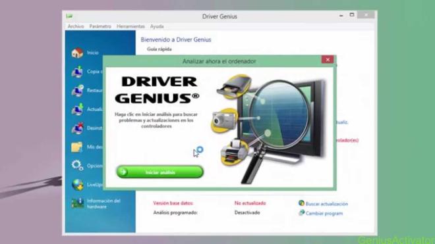The image size is (435, 244).
Task: Click the Análisis programado label
Action: coord(175,212)
